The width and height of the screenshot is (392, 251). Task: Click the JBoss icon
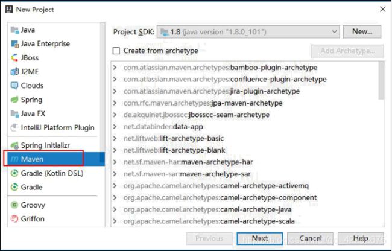point(14,58)
